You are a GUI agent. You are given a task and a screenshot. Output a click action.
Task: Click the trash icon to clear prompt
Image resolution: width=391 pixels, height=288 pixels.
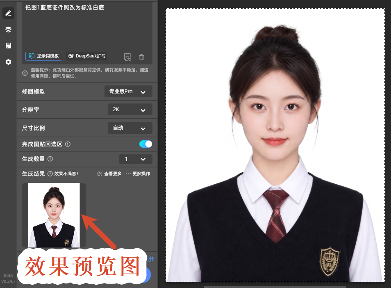(x=141, y=57)
